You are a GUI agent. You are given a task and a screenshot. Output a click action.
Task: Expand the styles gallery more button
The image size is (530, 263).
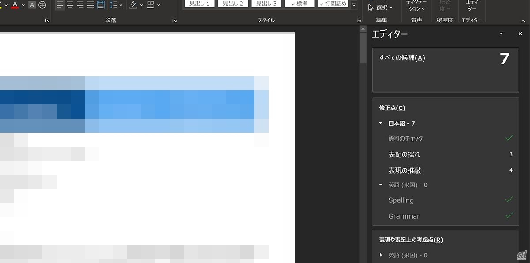point(354,4)
